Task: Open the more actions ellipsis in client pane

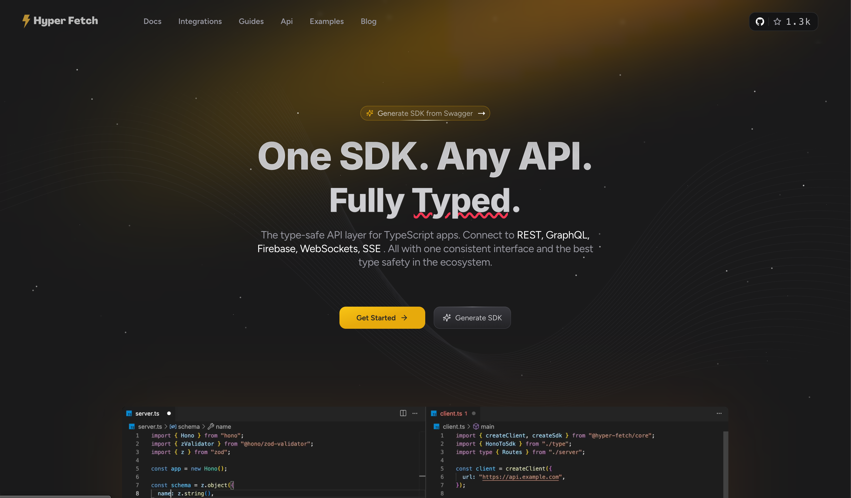Action: pos(719,413)
